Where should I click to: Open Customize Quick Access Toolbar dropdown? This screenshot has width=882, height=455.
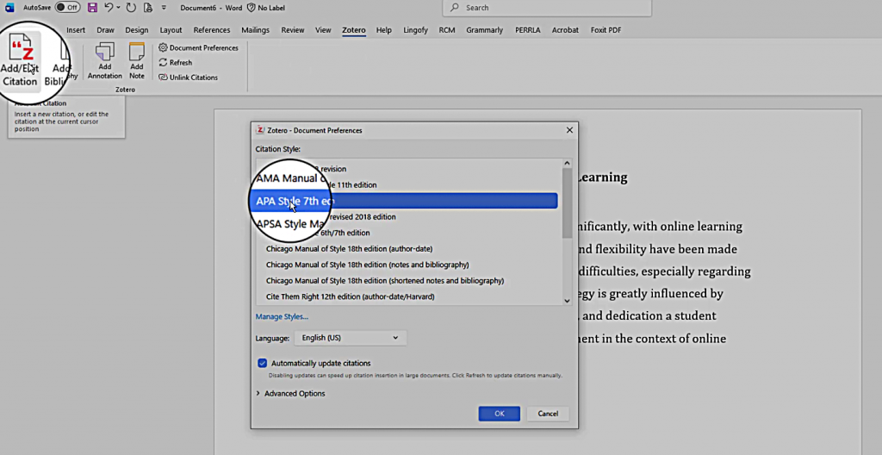tap(164, 8)
